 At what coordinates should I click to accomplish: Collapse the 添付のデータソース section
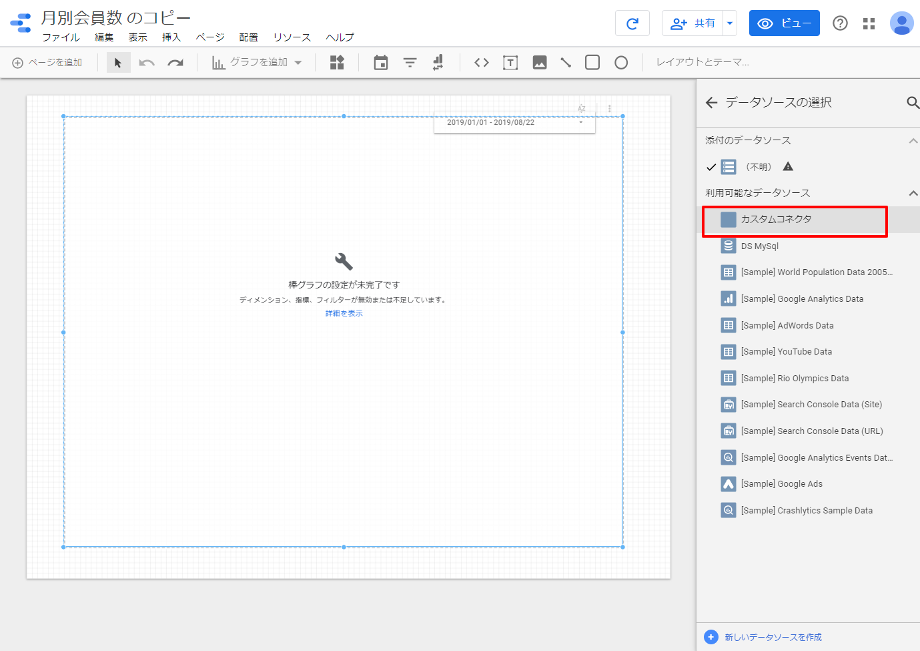[x=913, y=140]
